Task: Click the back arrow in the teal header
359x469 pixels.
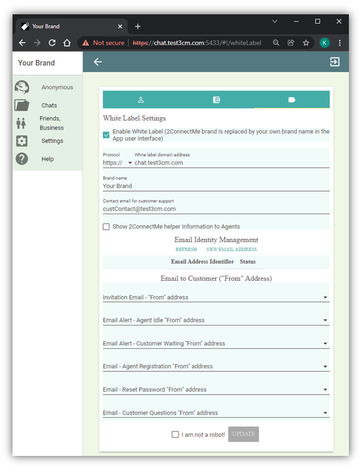Action: pos(98,62)
